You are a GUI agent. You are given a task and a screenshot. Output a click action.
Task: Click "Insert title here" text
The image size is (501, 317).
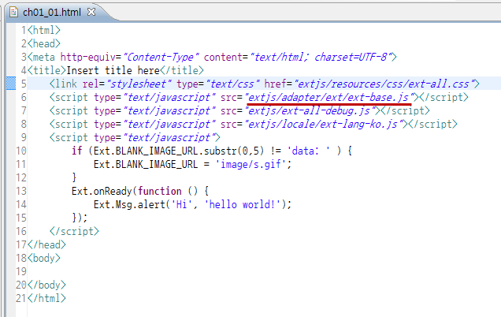(x=113, y=70)
